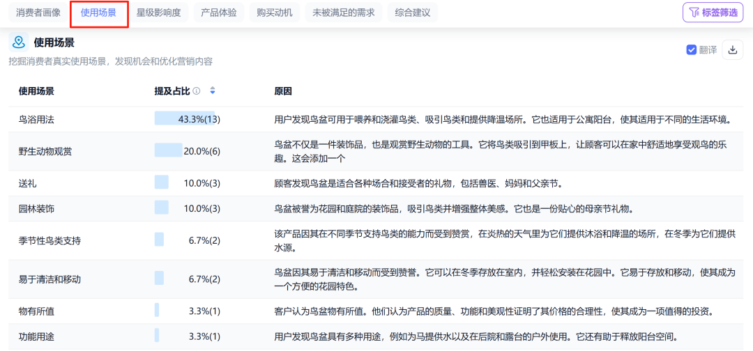The height and width of the screenshot is (351, 753).
Task: Sort by the 提及占比 arrow icon
Action: pos(213,91)
